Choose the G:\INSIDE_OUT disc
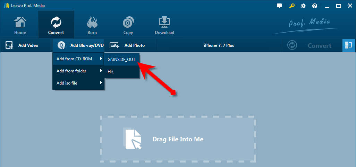This screenshot has width=356, height=167. (121, 59)
